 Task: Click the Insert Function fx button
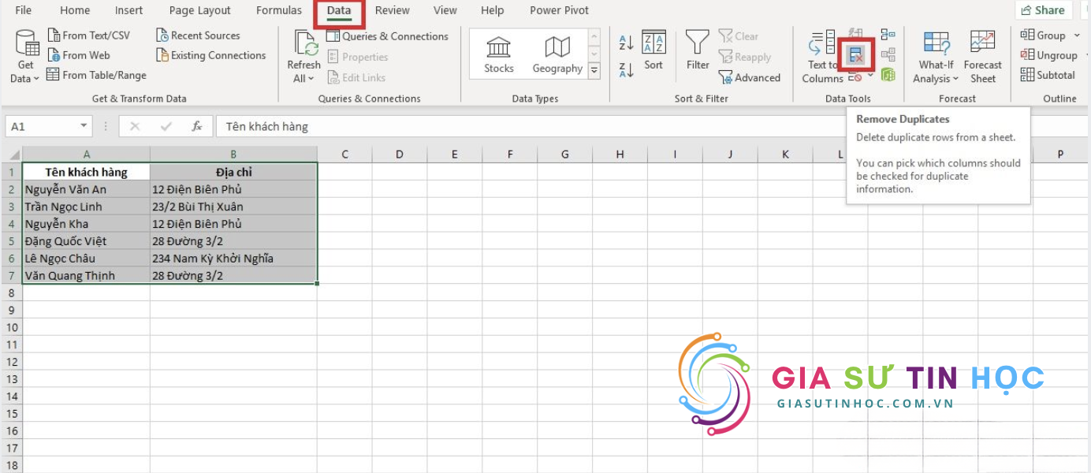coord(197,126)
